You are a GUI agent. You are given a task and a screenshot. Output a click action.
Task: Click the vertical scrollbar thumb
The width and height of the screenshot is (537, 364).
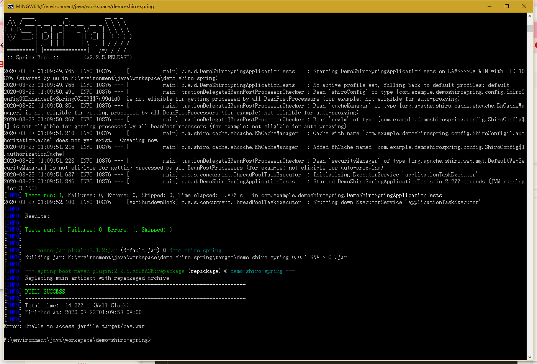pos(530,28)
